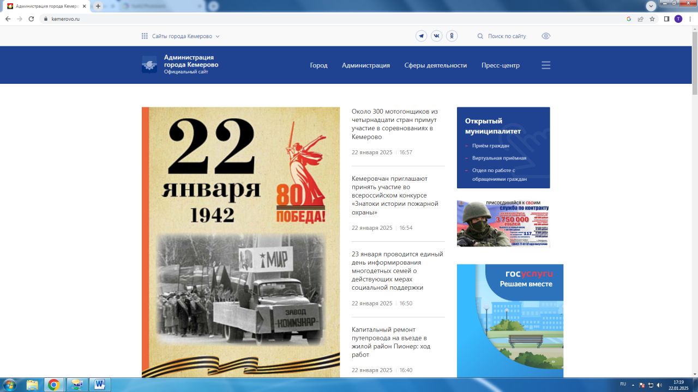Screen dimensions: 698x392
Task: Reload the page with the refresh icon
Action: pyautogui.click(x=32, y=19)
